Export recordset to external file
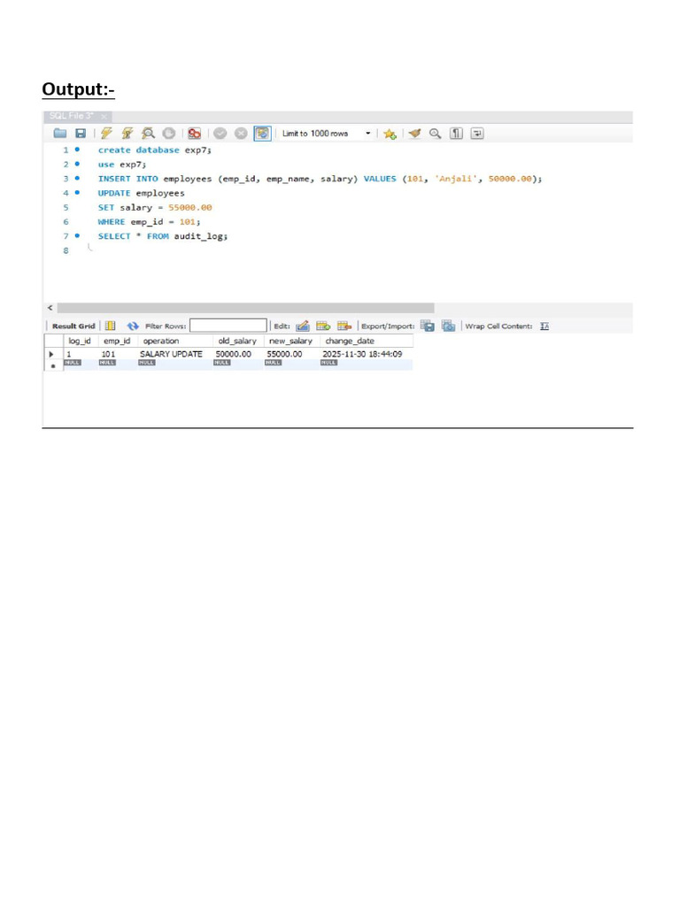Screen dimensions: 680x906 coord(428,326)
